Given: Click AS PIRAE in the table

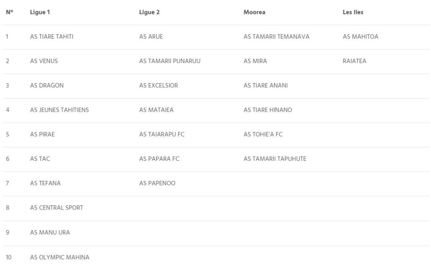Looking at the screenshot, I should [43, 134].
